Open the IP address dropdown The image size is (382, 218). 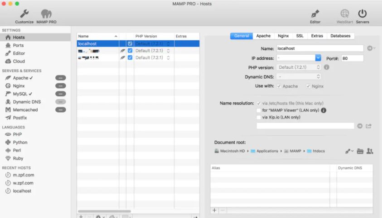(318, 58)
